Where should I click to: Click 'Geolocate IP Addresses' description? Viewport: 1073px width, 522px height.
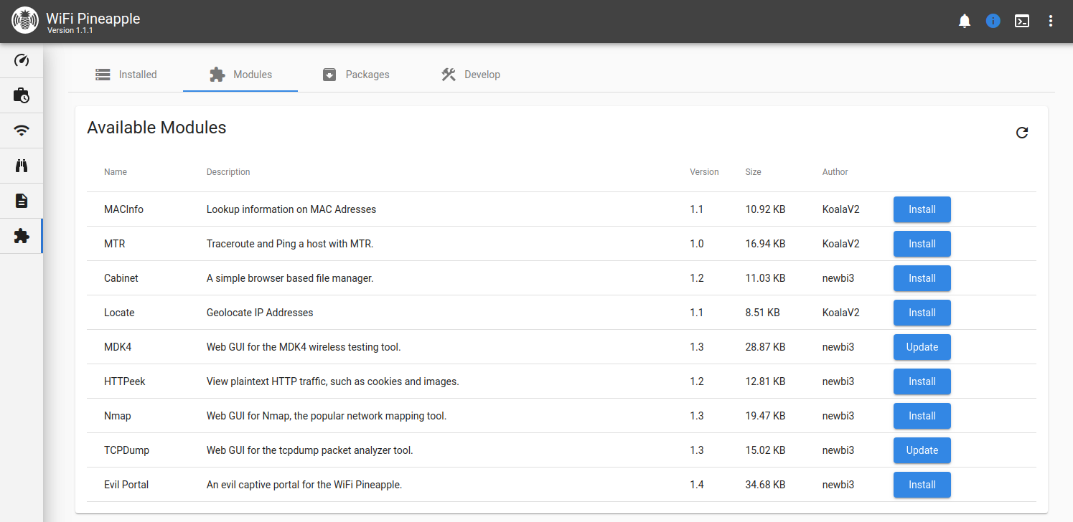click(260, 313)
